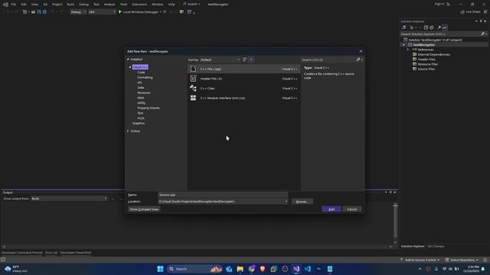490x275 pixels.
Task: Open the x64 platform dropdown
Action: (x=102, y=12)
